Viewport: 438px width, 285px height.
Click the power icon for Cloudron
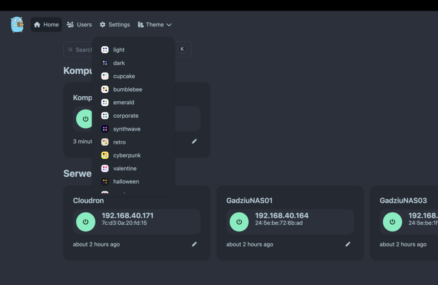pyautogui.click(x=86, y=222)
